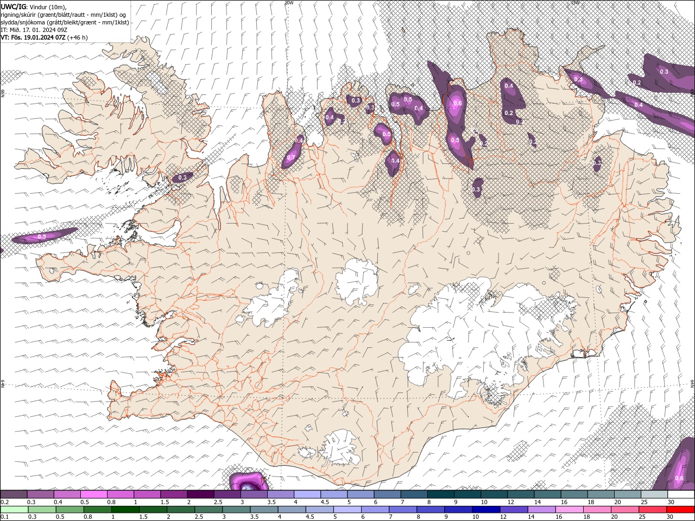Click the 'slydda/snjókoma (grátt/bleikt/grænt' description line
The image size is (695, 521).
65,22
